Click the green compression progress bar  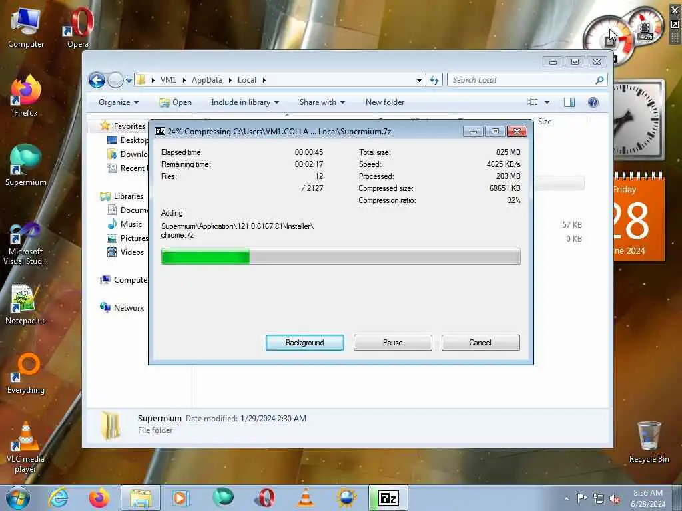340,256
